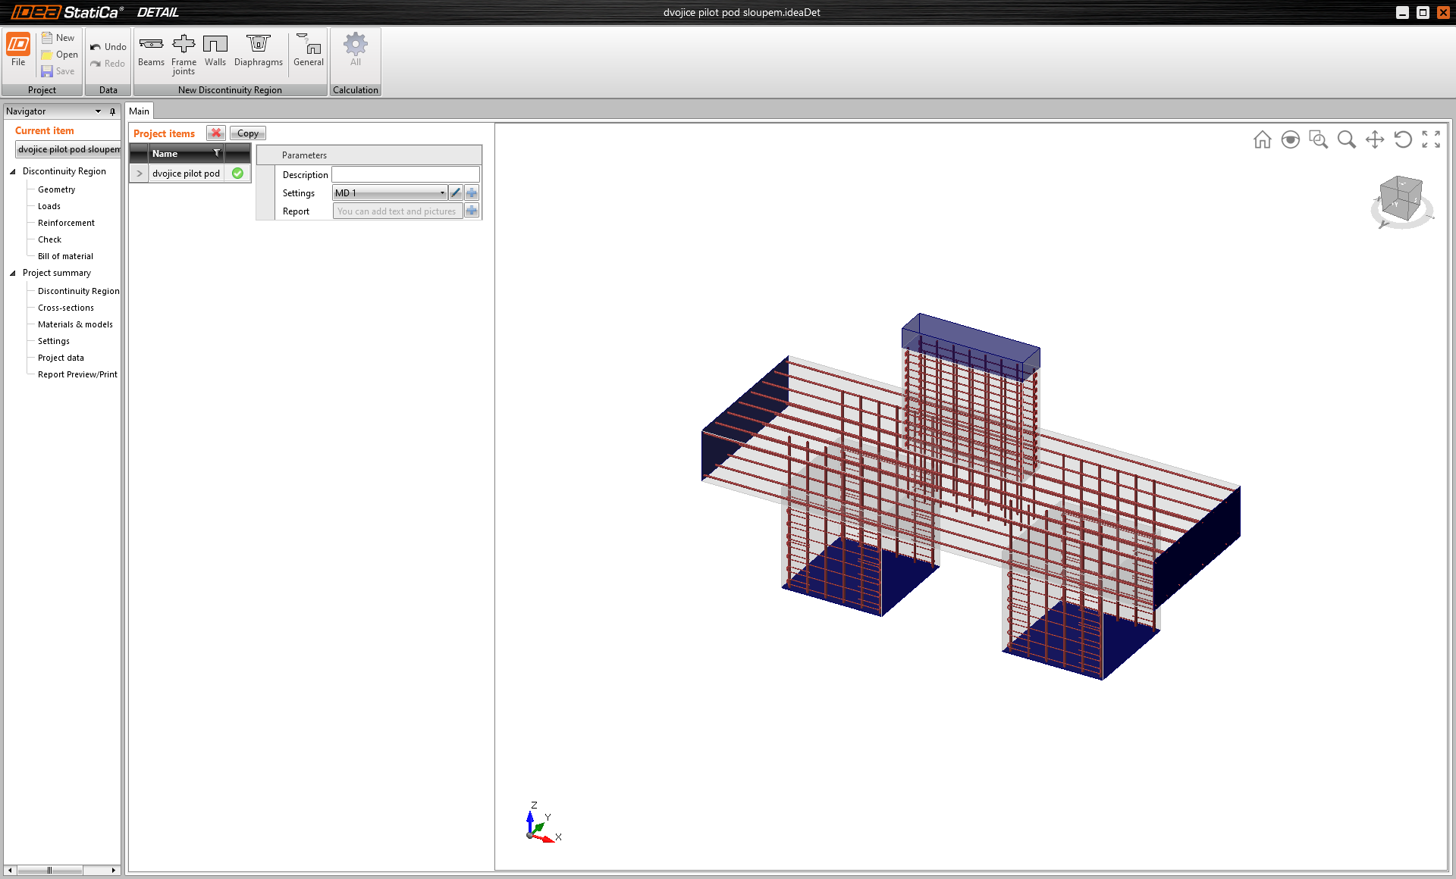Click the rotate view icon
The height and width of the screenshot is (879, 1456).
pyautogui.click(x=1402, y=139)
